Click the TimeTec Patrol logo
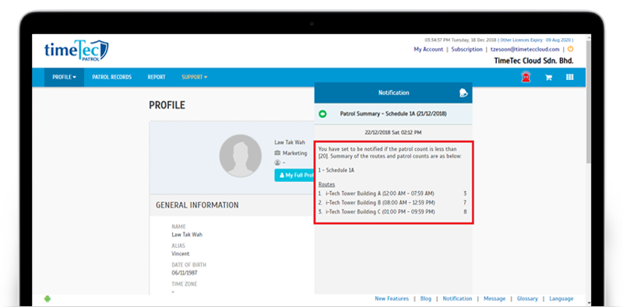623x307 pixels. [x=76, y=51]
